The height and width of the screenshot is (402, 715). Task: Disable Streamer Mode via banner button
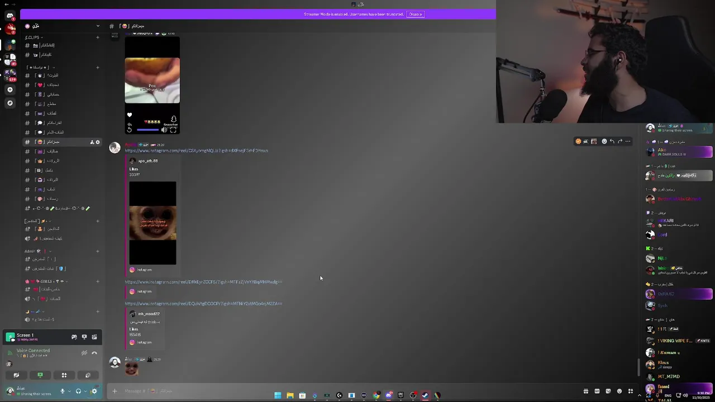click(x=416, y=14)
